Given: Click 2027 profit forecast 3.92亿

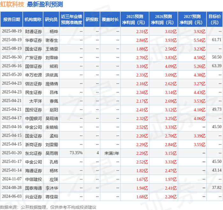Looking at the screenshot, I should 199,32.
